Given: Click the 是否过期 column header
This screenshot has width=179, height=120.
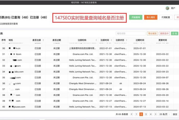Looking at the screenshot, I should point(57,40).
